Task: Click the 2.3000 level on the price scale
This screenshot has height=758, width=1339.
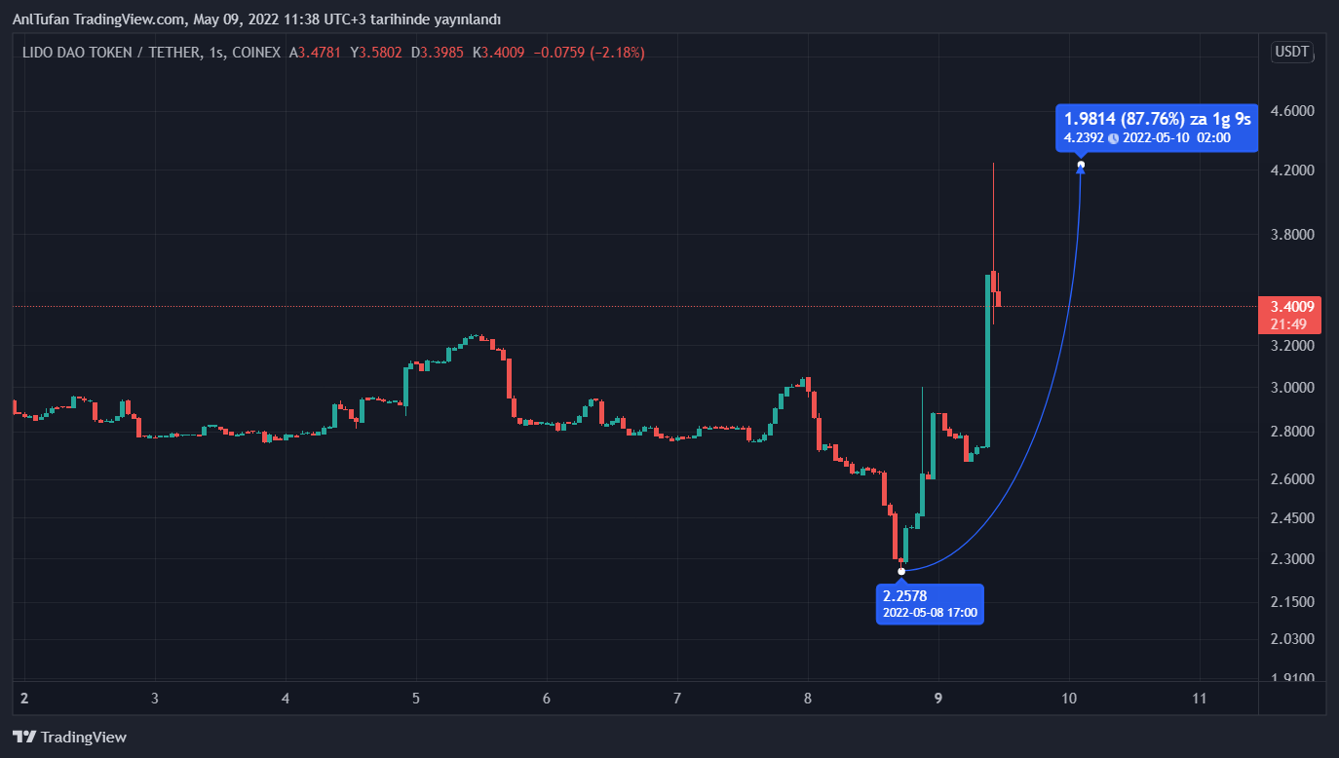Action: [x=1292, y=559]
